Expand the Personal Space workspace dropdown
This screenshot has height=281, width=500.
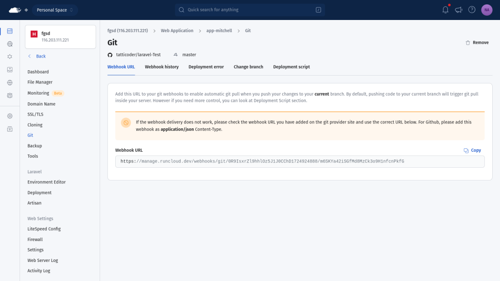pyautogui.click(x=55, y=10)
